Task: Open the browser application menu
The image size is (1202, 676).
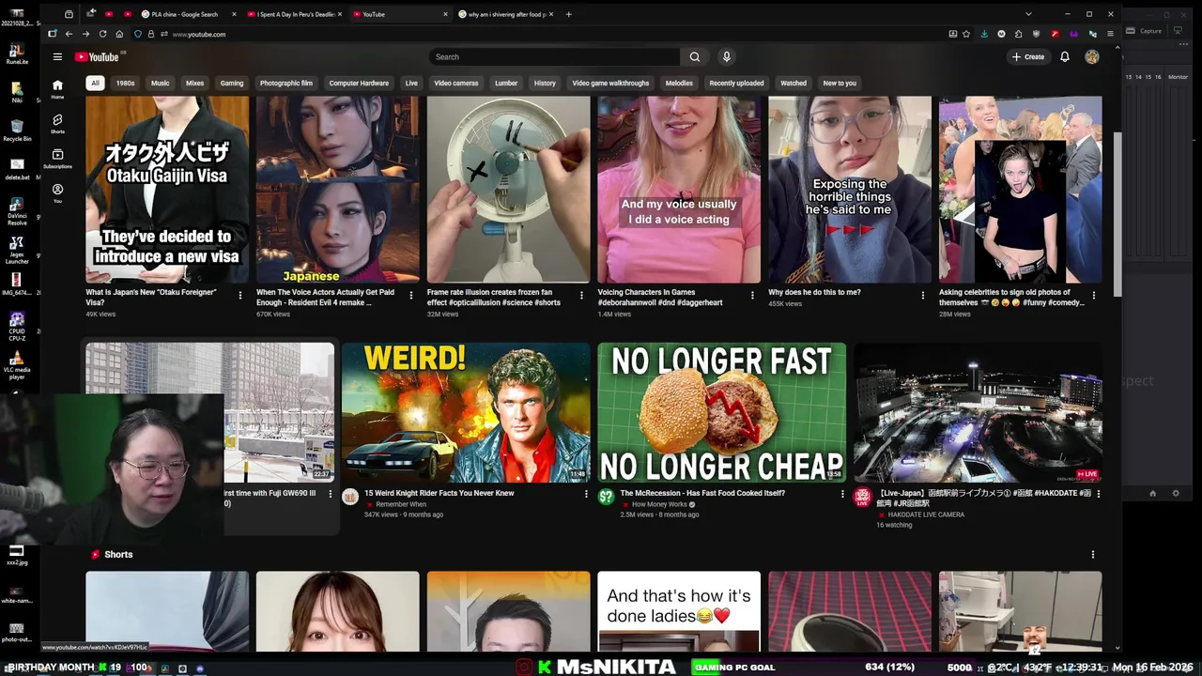Action: coord(1110,34)
